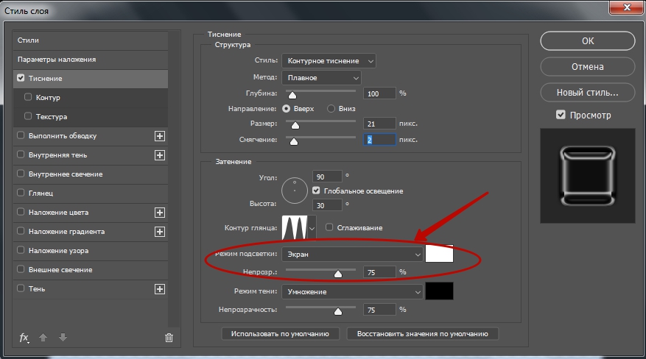
Task: Add another inner shadow with the plus icon next to Внутренняя тень
Action: click(160, 155)
